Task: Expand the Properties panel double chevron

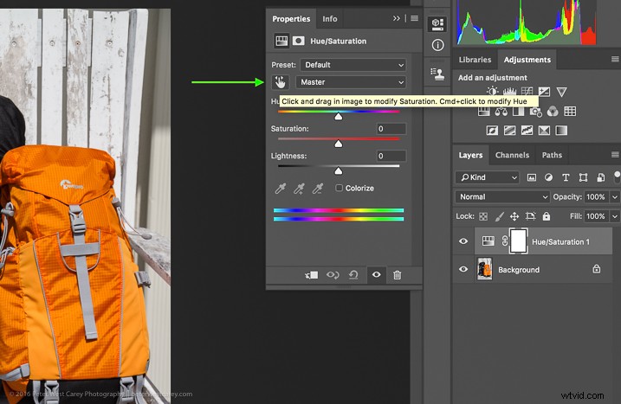Action: pos(396,18)
